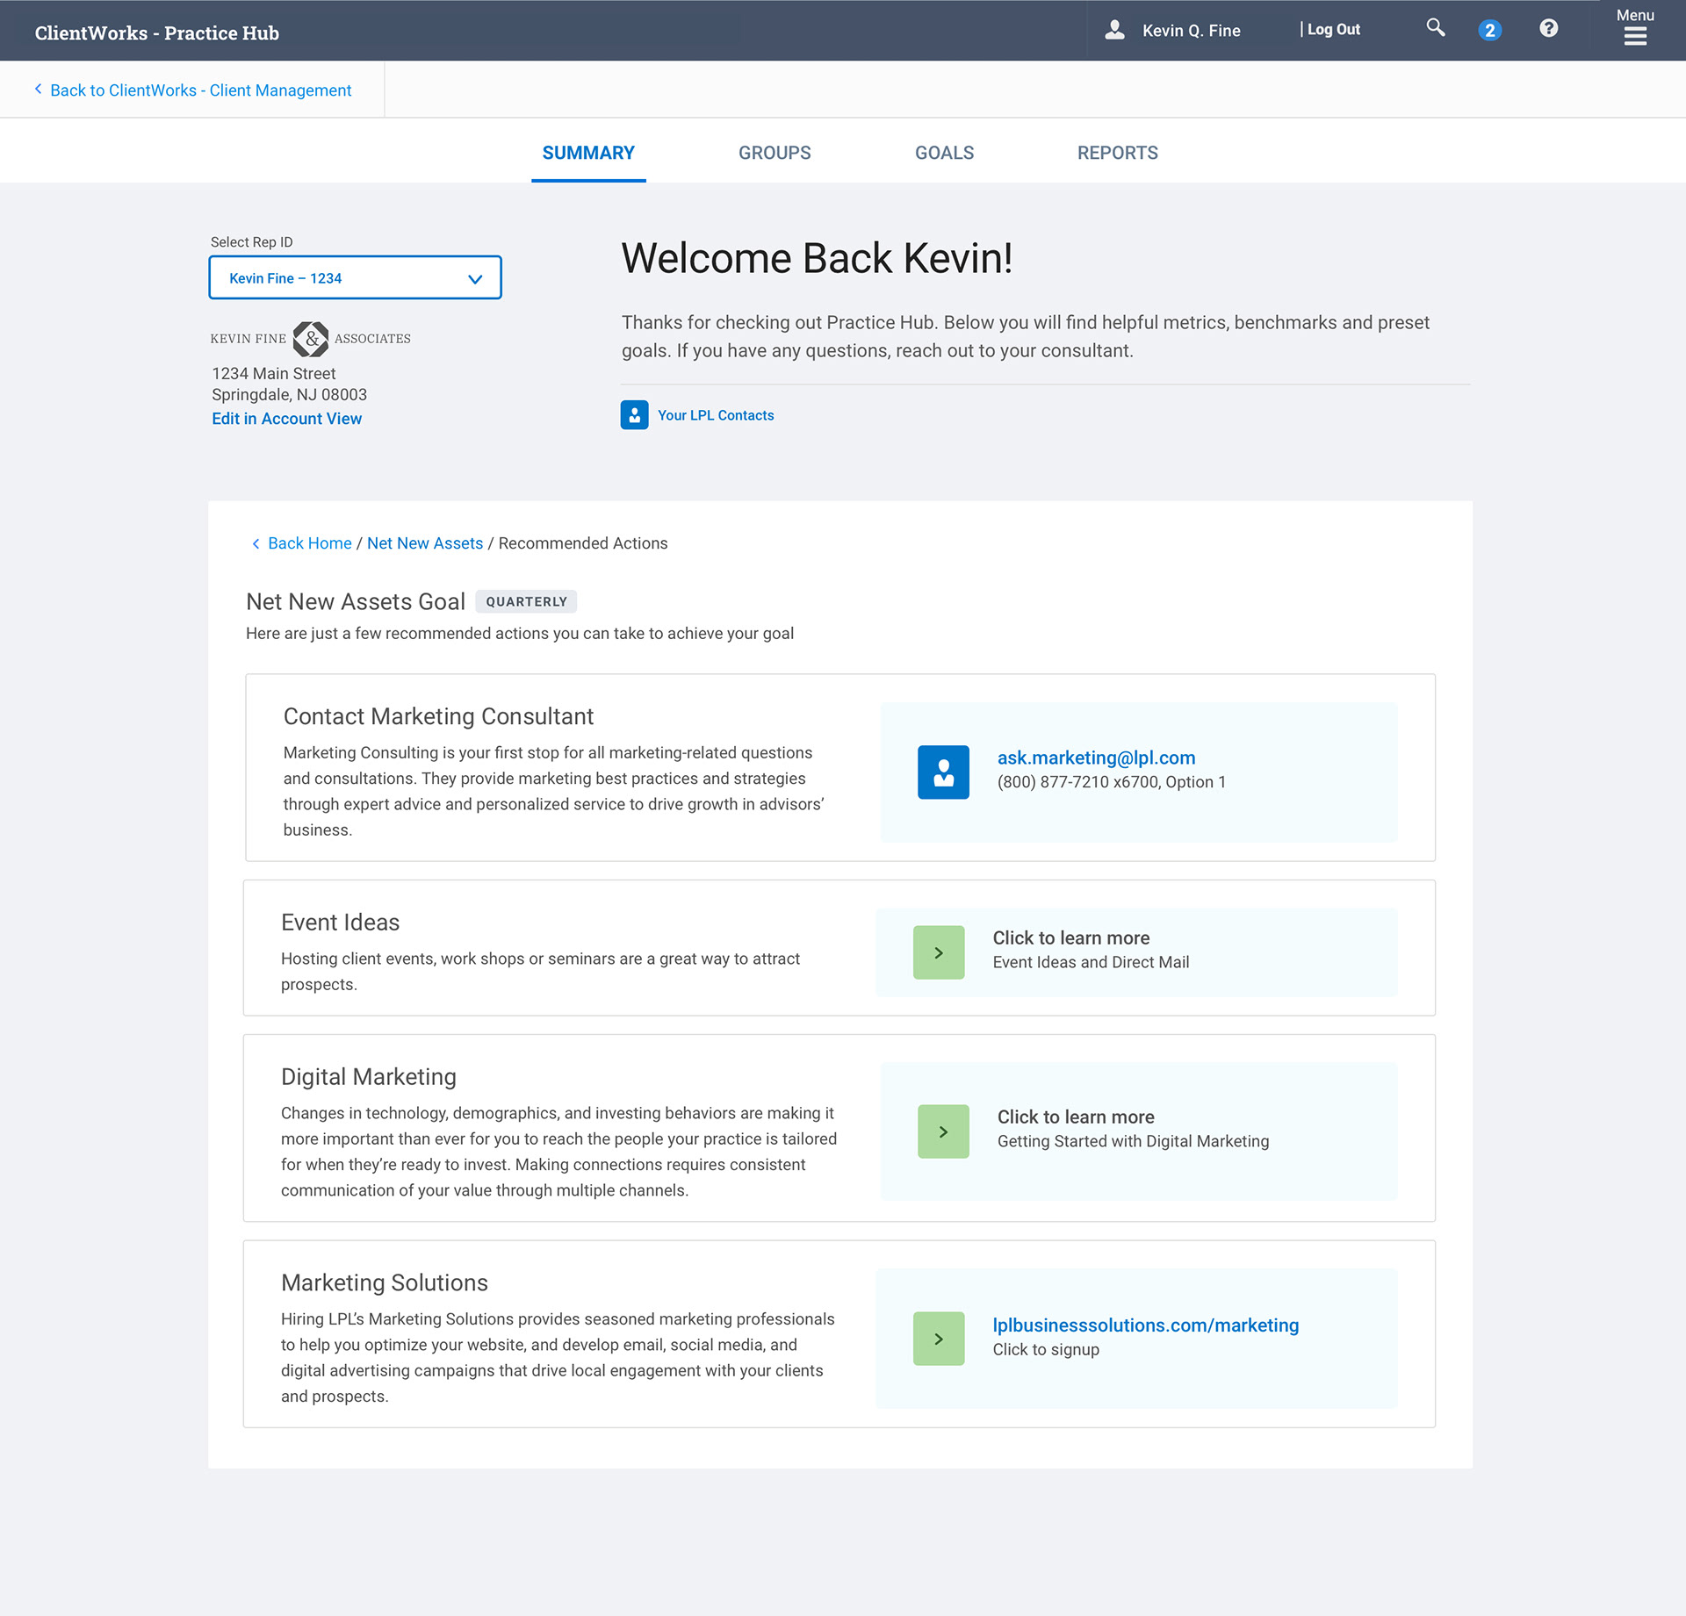Open notifications badge showing 2
The width and height of the screenshot is (1686, 1616).
point(1490,31)
